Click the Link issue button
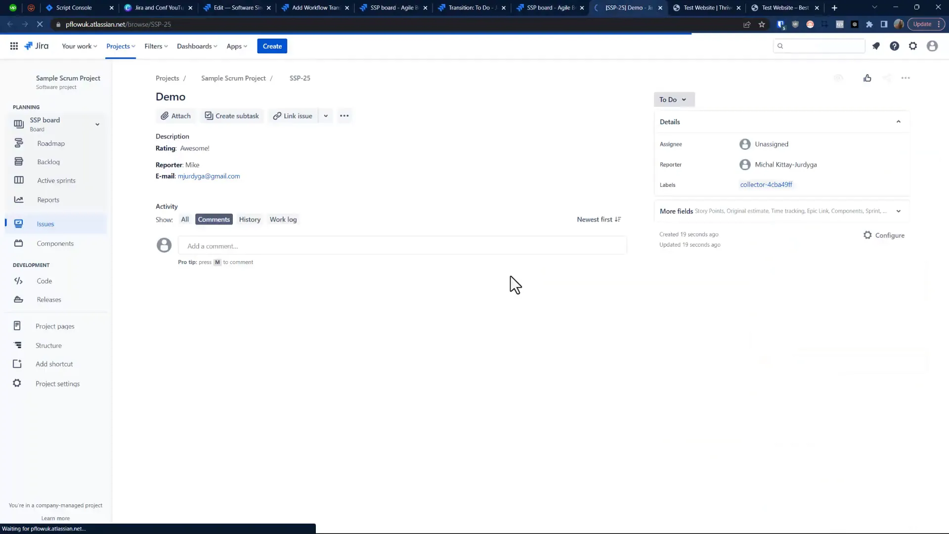The image size is (949, 534). (293, 116)
